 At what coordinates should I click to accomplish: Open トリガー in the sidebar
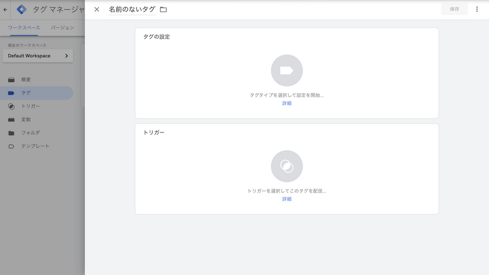coord(31,106)
